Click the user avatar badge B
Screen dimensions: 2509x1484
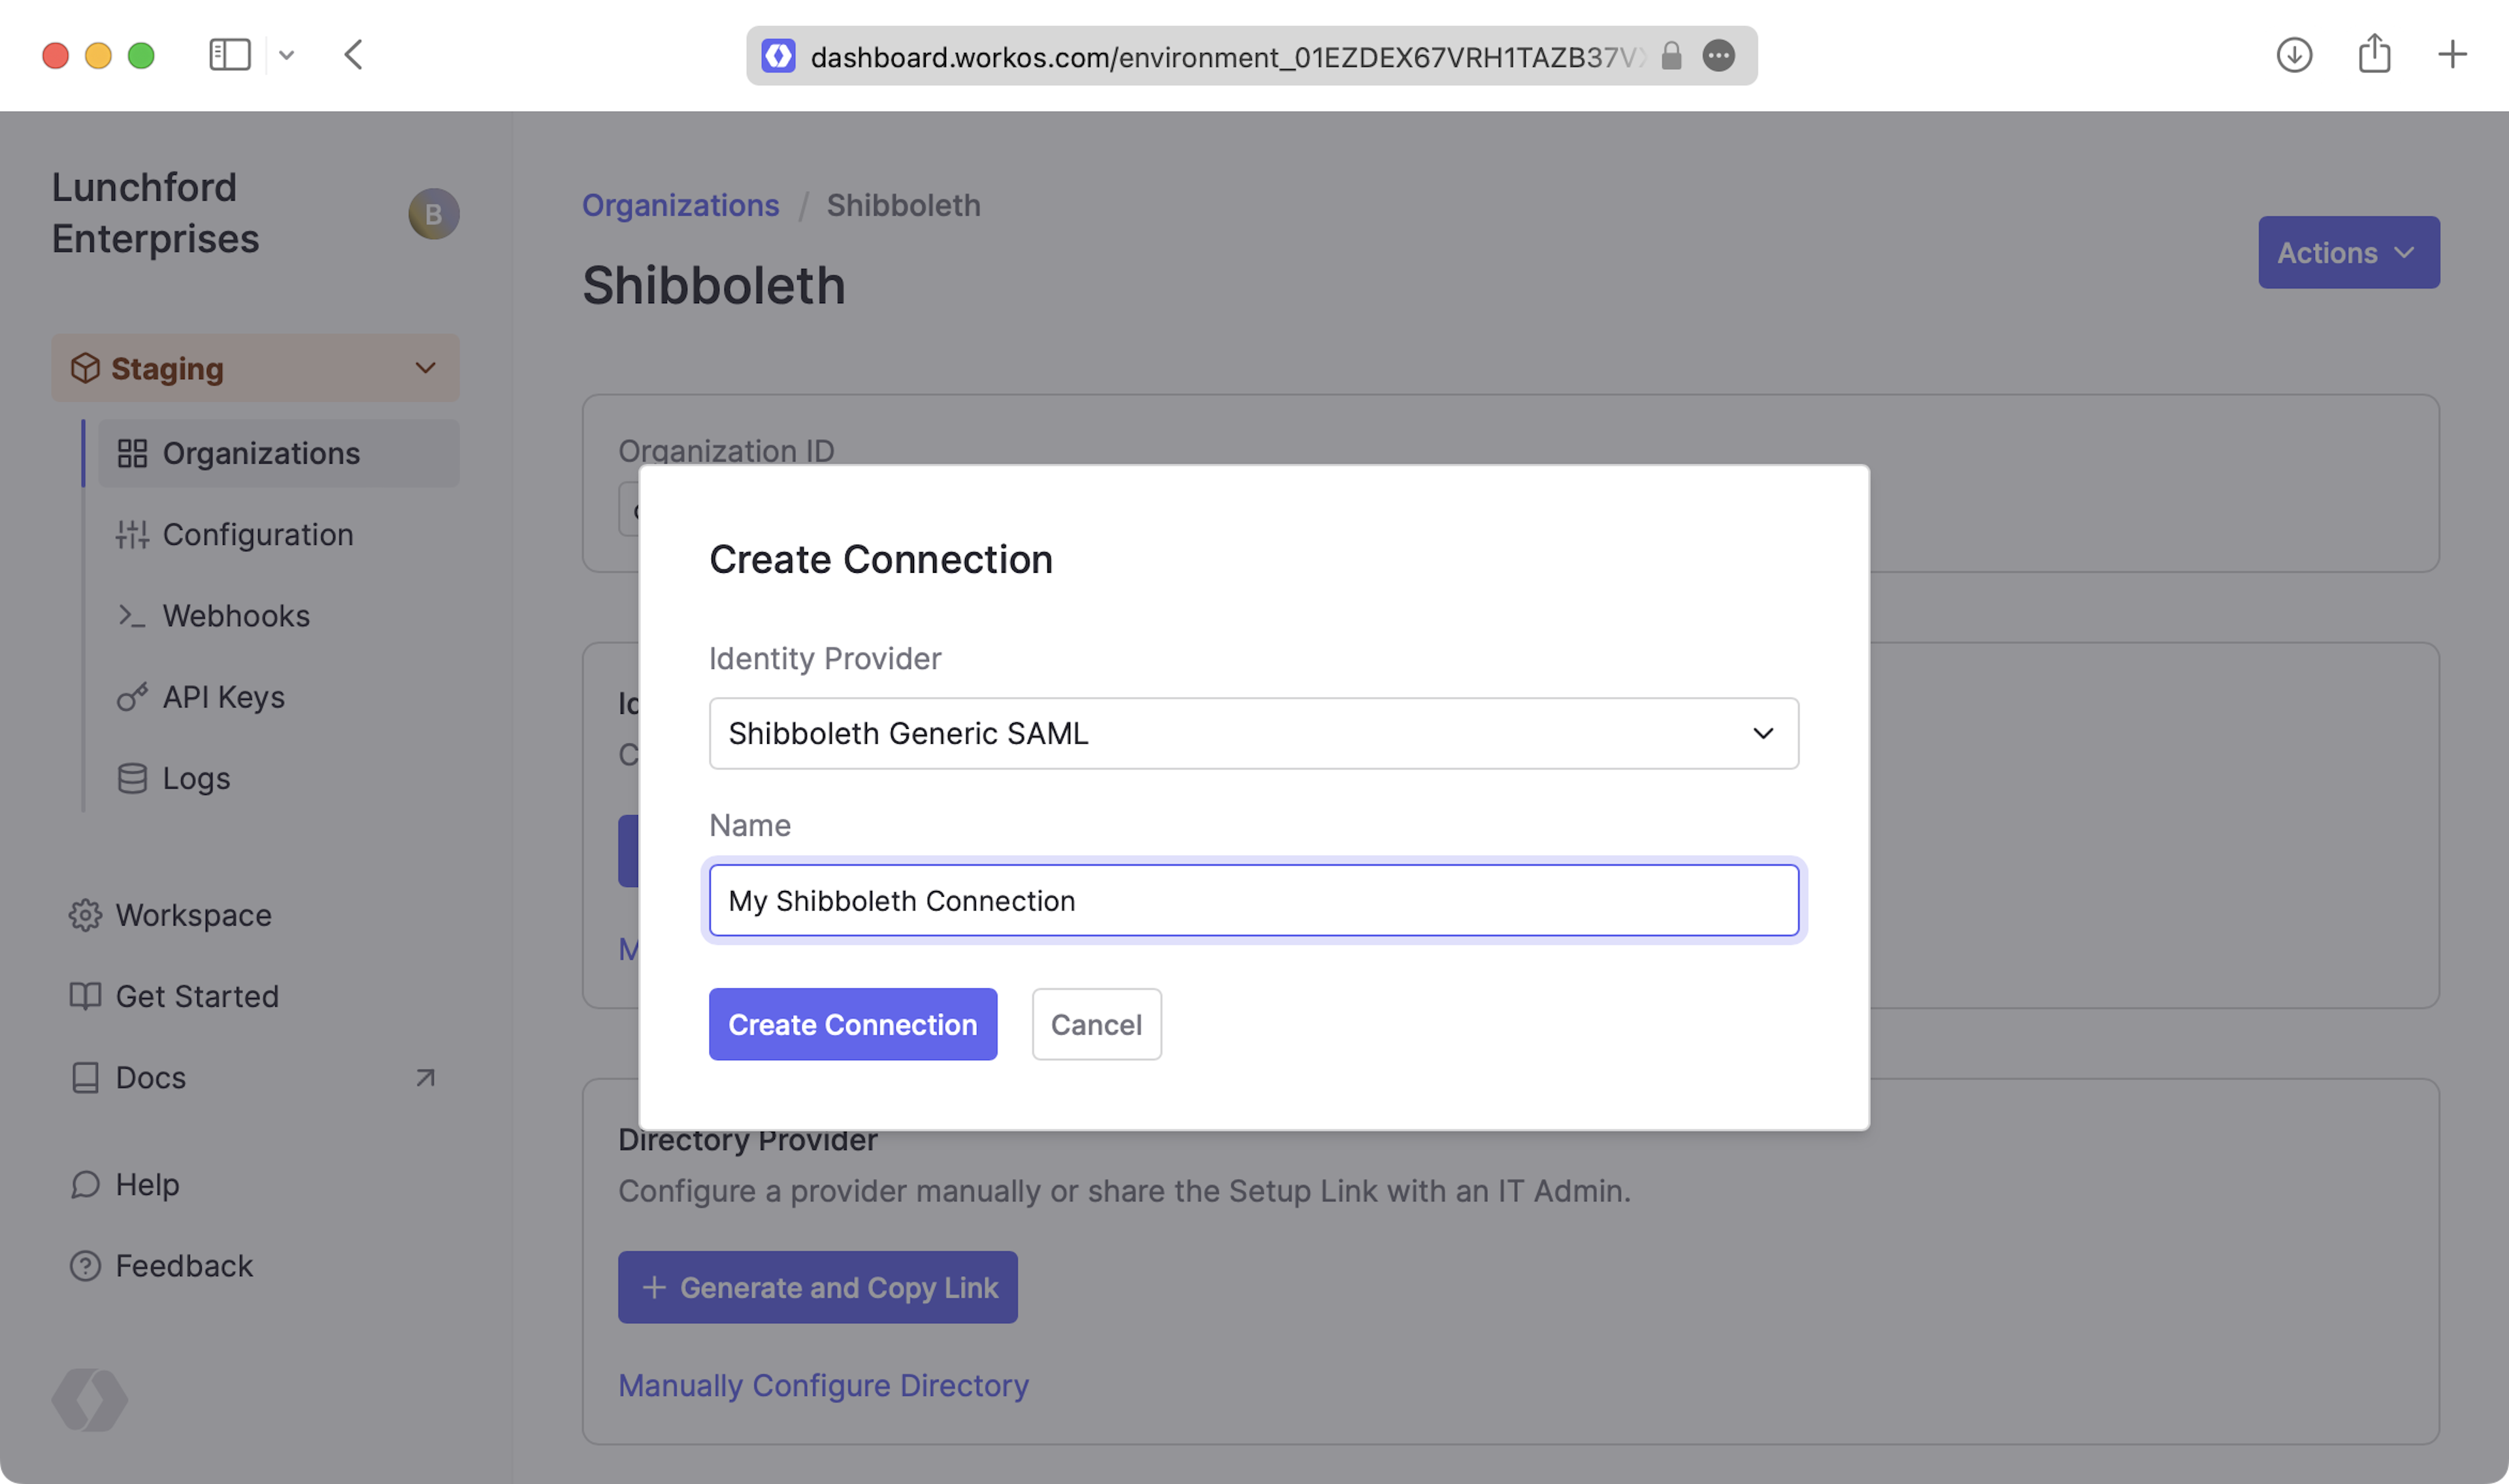click(433, 214)
